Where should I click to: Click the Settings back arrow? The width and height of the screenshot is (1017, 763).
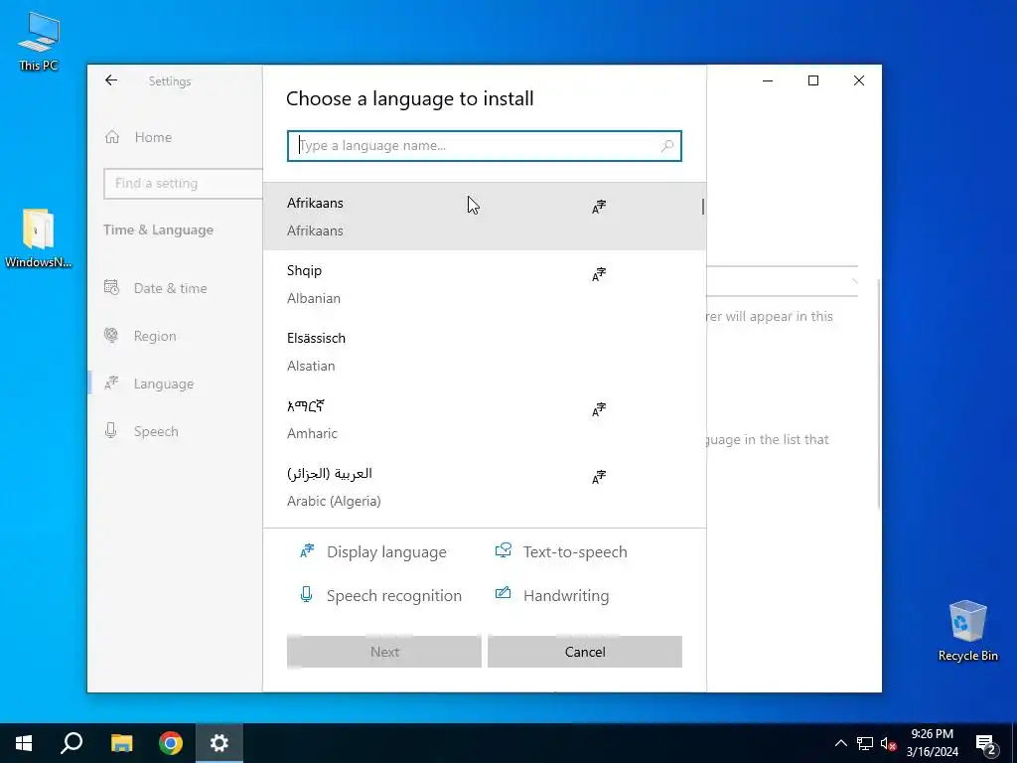[111, 80]
